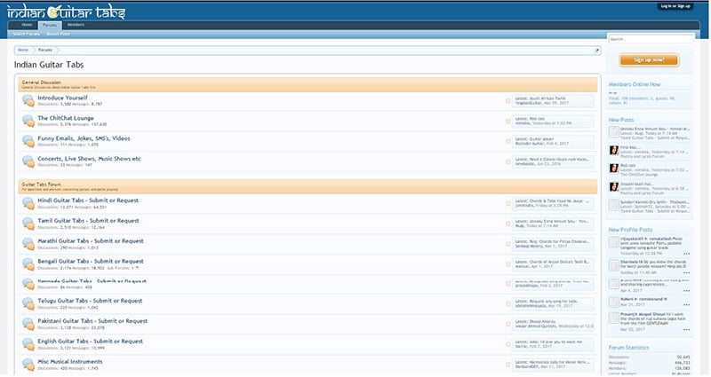Screen dimensions: 711x377
Task: Click the Forums breadcrumb
Action: 45,51
